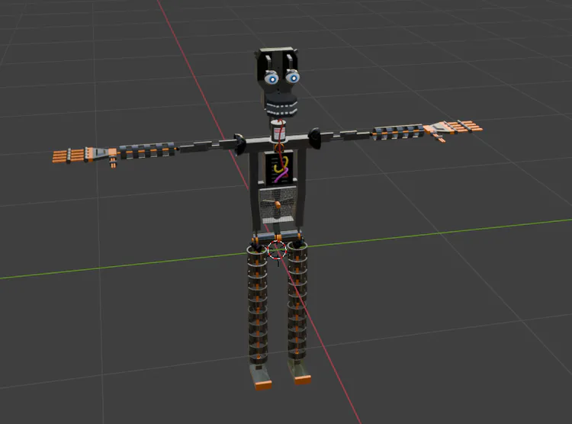Click the 3D cursor at the robot's hips
This screenshot has width=572, height=424.
pyautogui.click(x=277, y=249)
